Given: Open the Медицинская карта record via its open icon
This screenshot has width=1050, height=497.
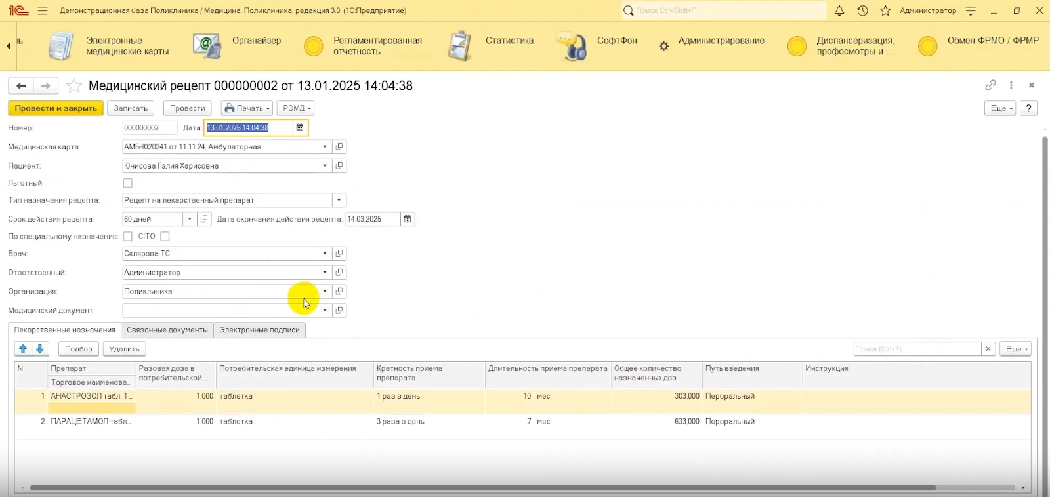Looking at the screenshot, I should click(339, 147).
